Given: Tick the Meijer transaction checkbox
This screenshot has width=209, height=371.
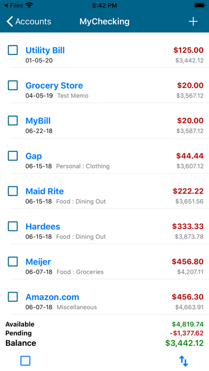Looking at the screenshot, I should pos(13,262).
